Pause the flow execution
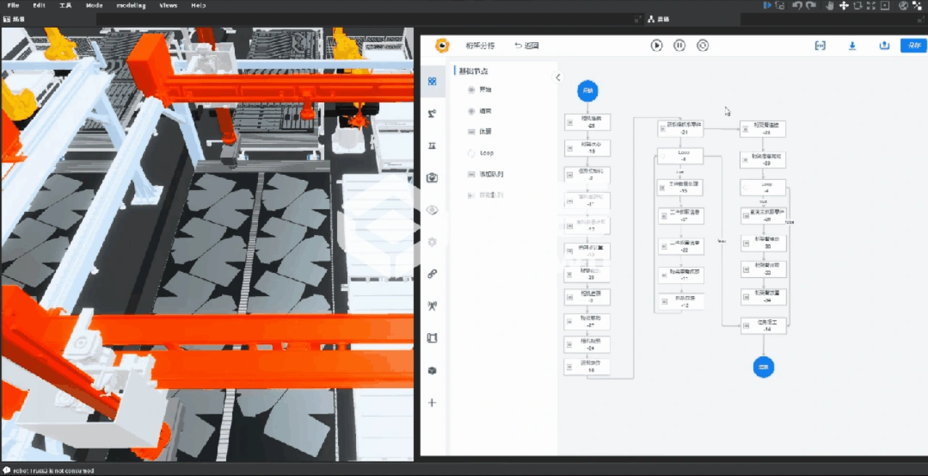Viewport: 928px width, 476px height. pyautogui.click(x=679, y=45)
